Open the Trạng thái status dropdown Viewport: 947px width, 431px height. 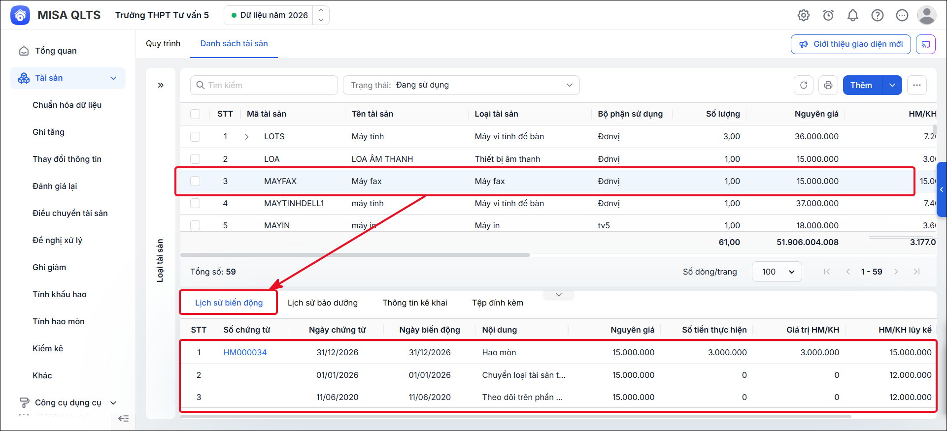click(x=461, y=85)
